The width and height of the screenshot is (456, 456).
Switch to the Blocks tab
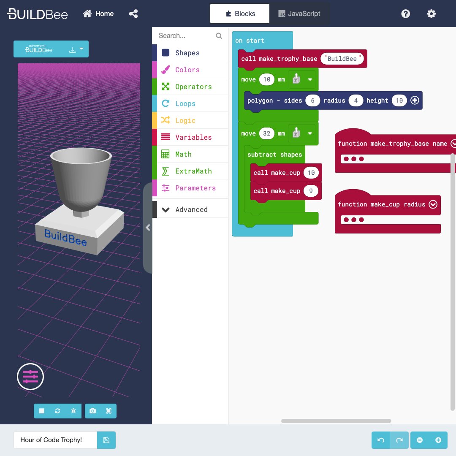point(240,14)
